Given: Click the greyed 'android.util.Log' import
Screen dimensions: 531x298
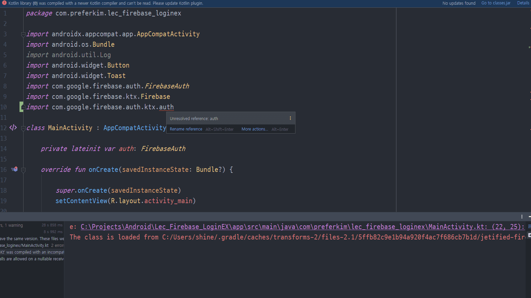Looking at the screenshot, I should coord(81,55).
